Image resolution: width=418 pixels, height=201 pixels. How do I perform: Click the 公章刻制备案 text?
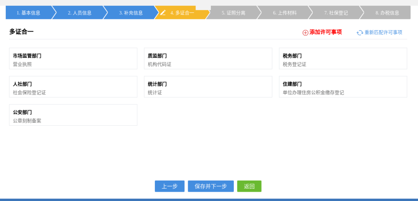[27, 121]
